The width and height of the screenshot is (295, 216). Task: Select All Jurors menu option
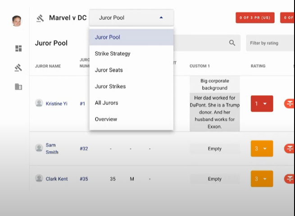[132, 103]
